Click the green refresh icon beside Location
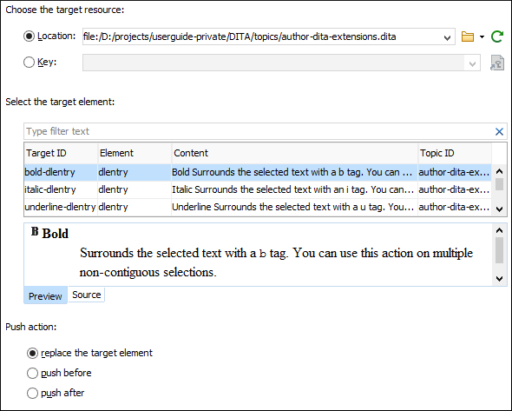Screen dimensions: 512x411 click(497, 36)
